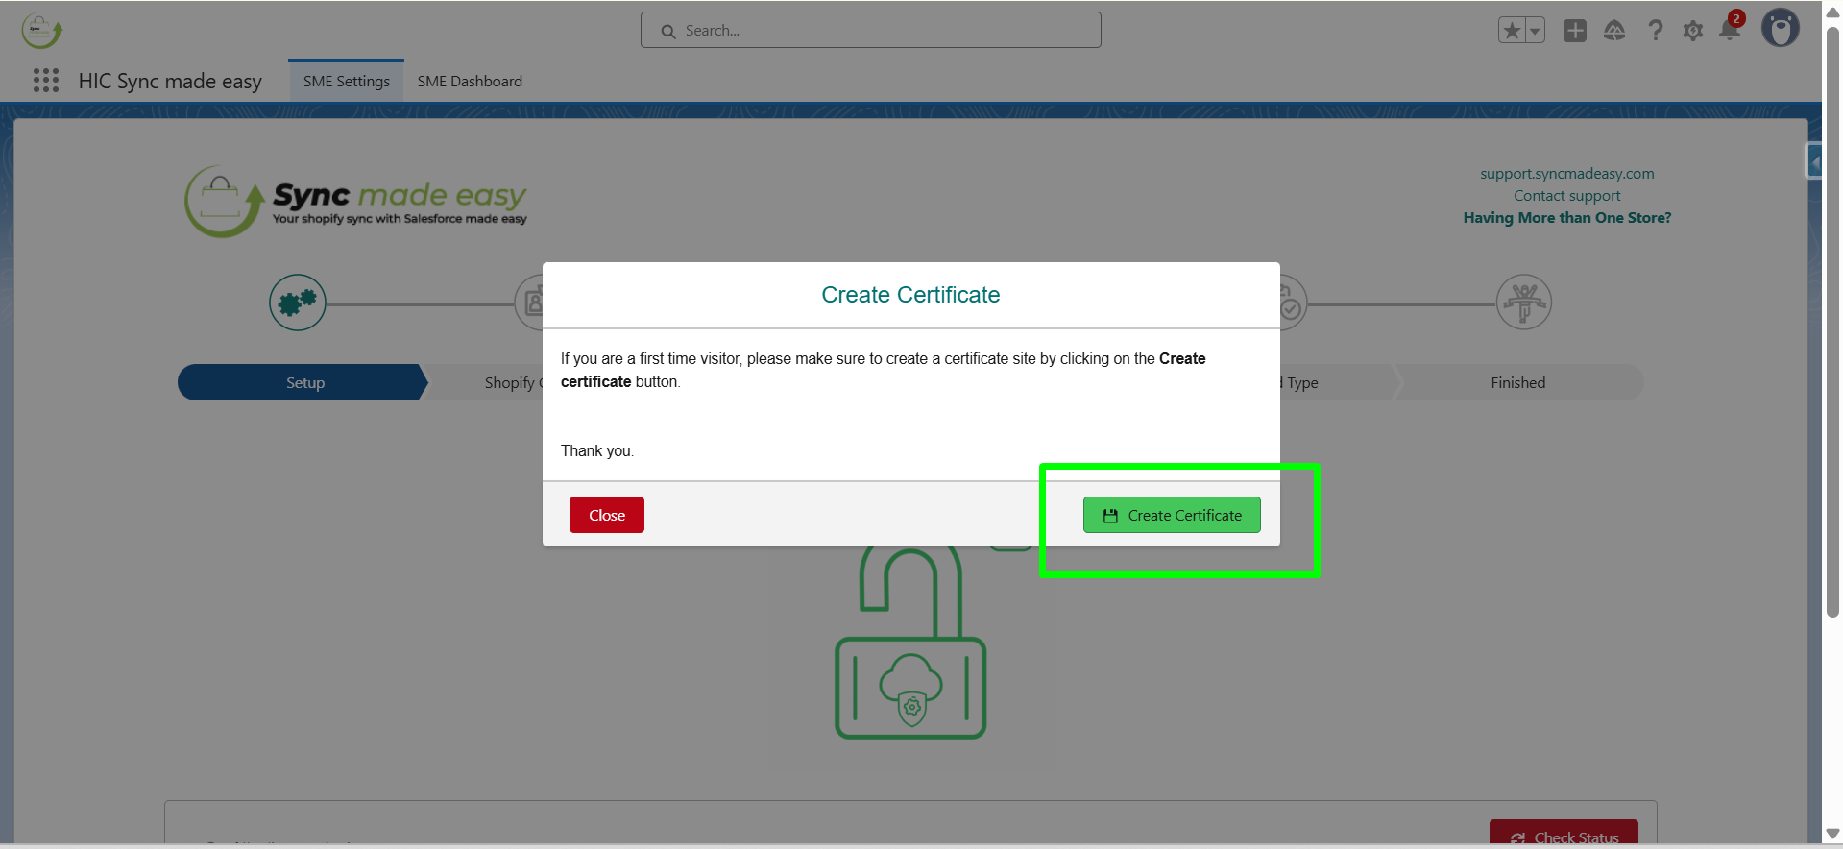Open the App Launcher grid icon
Screen dimensions: 1843x849
pos(46,81)
